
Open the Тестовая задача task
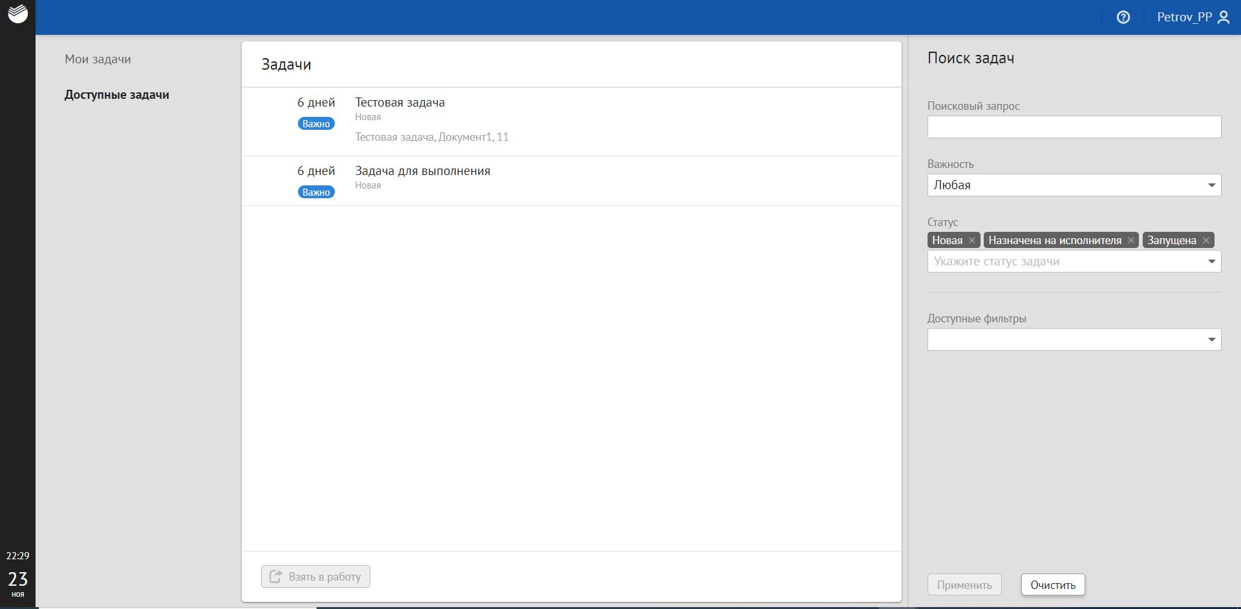[x=399, y=103]
